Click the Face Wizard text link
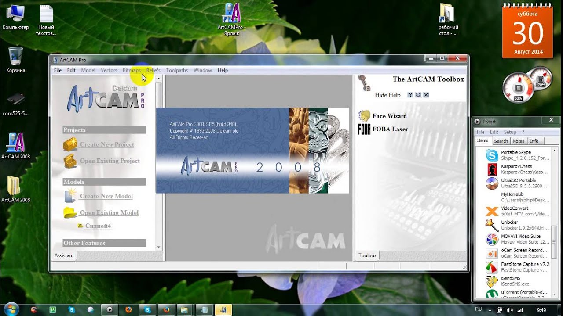 click(389, 116)
